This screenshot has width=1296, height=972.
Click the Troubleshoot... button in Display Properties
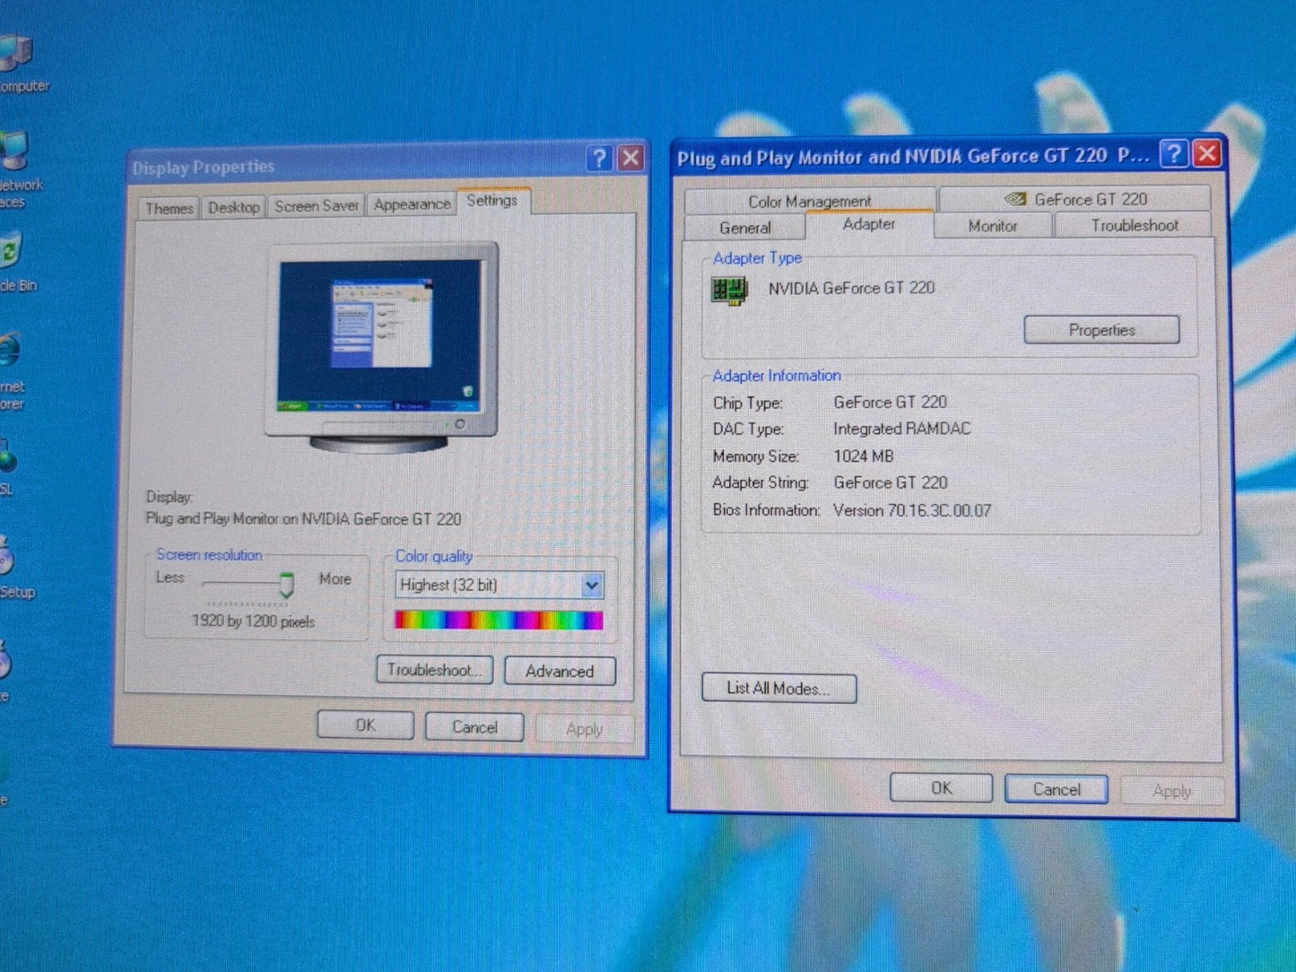click(x=434, y=670)
